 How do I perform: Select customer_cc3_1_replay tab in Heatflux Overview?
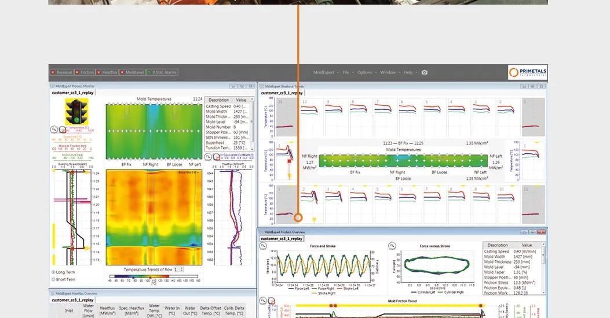73,300
